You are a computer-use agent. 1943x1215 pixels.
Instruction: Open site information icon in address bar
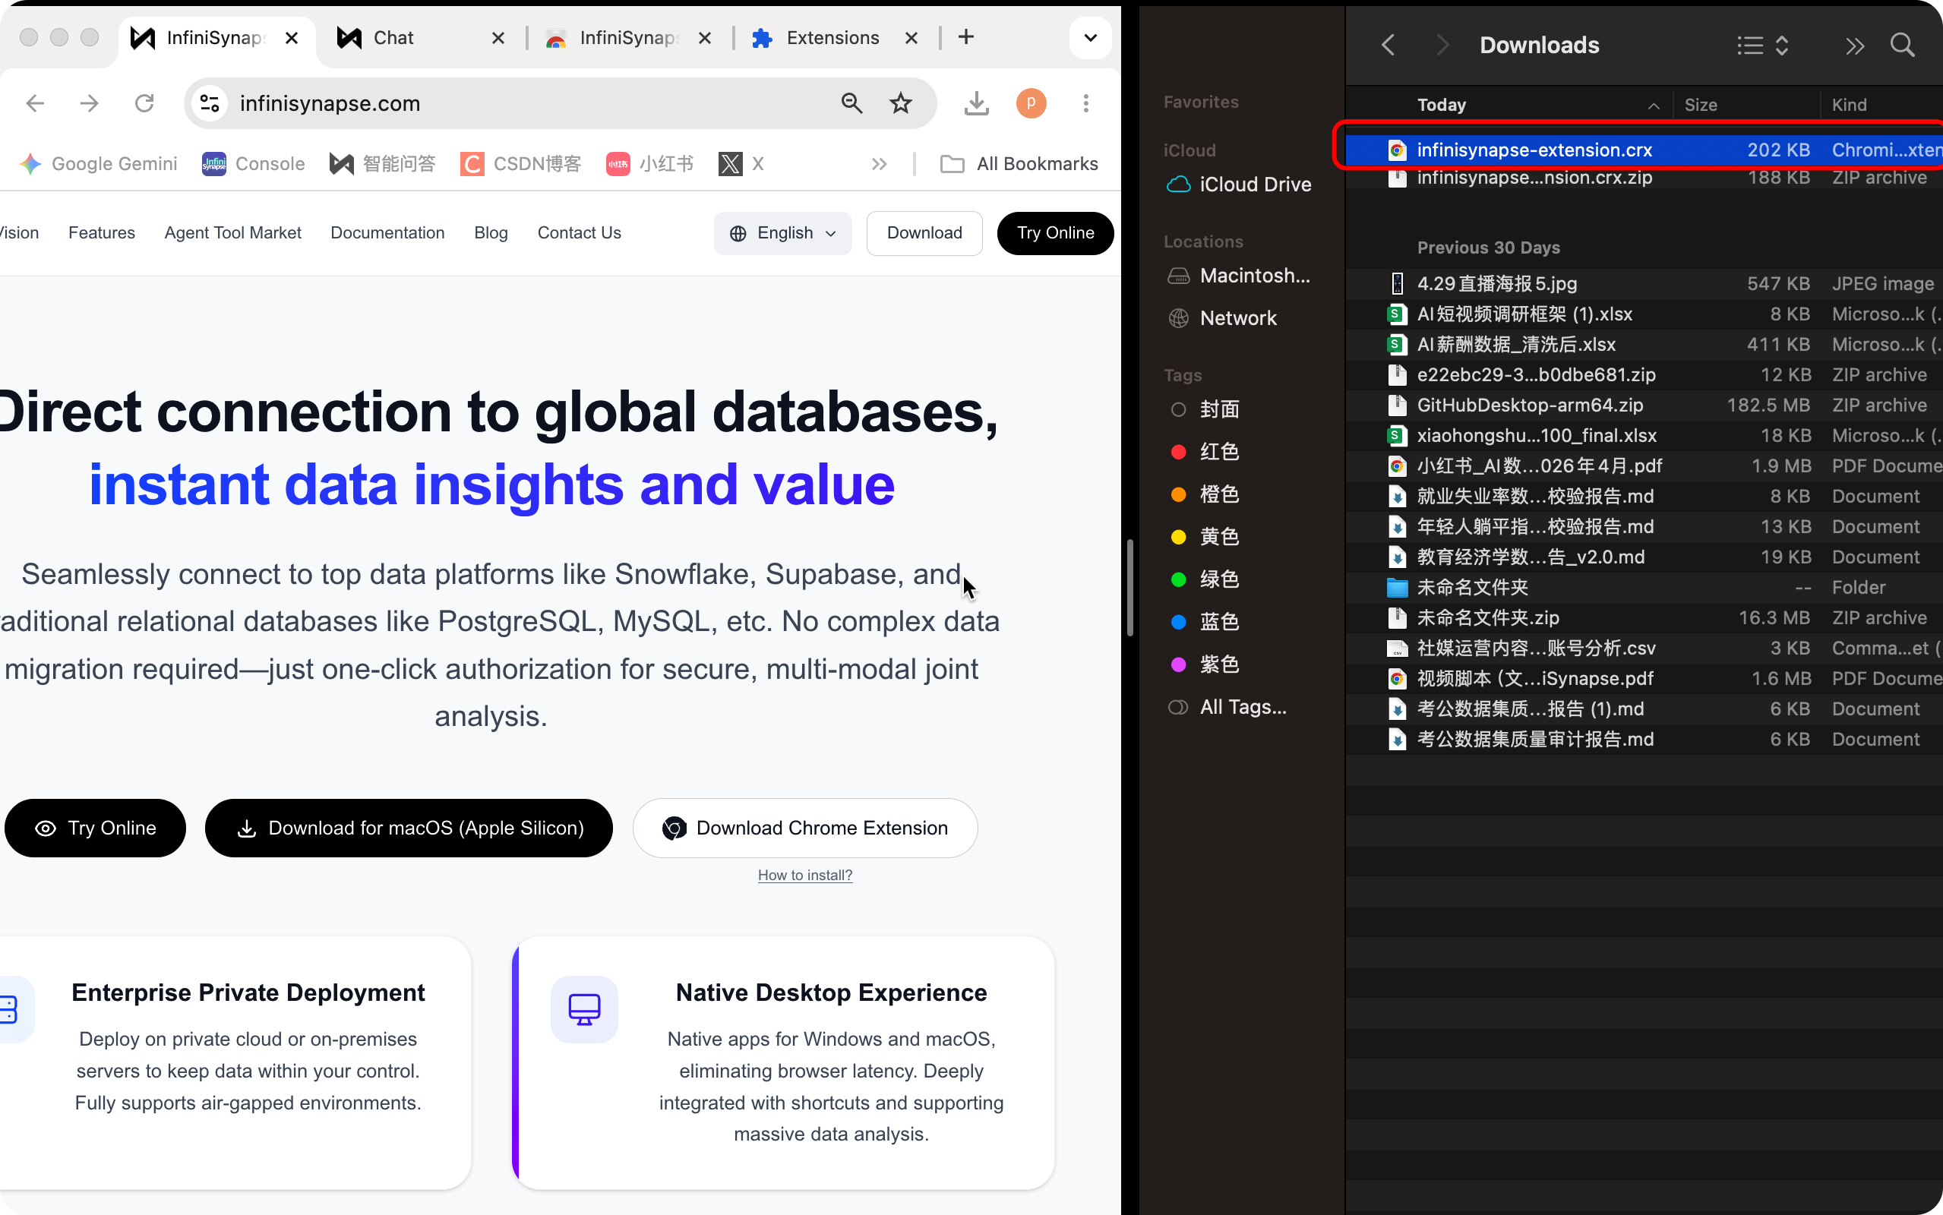pos(210,103)
